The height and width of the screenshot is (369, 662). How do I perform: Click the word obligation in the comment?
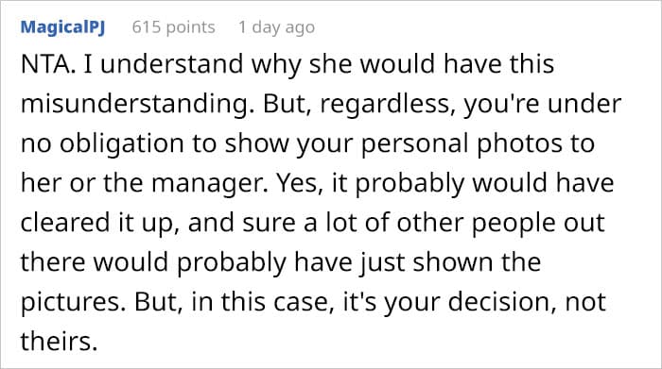(x=122, y=143)
